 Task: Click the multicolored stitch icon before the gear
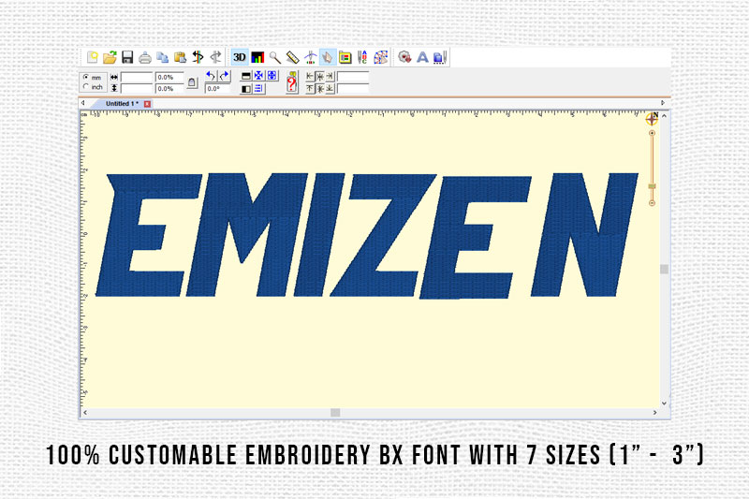(381, 58)
